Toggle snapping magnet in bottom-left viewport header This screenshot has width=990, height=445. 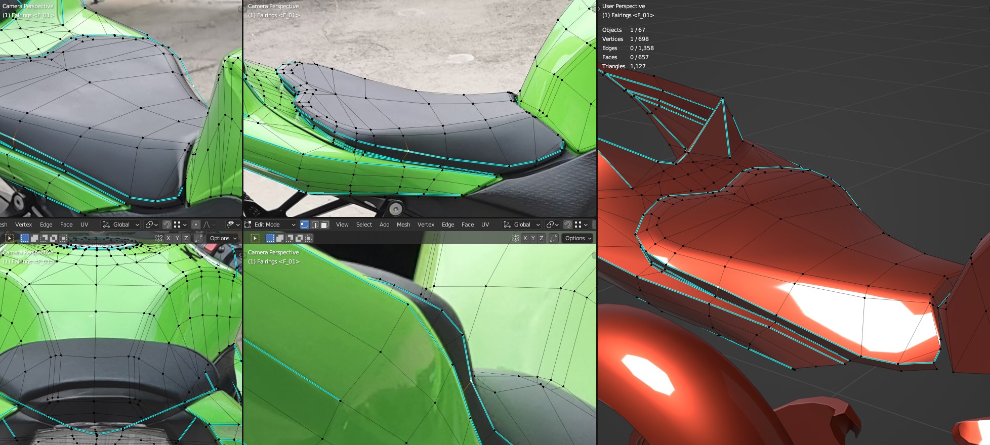coord(167,225)
